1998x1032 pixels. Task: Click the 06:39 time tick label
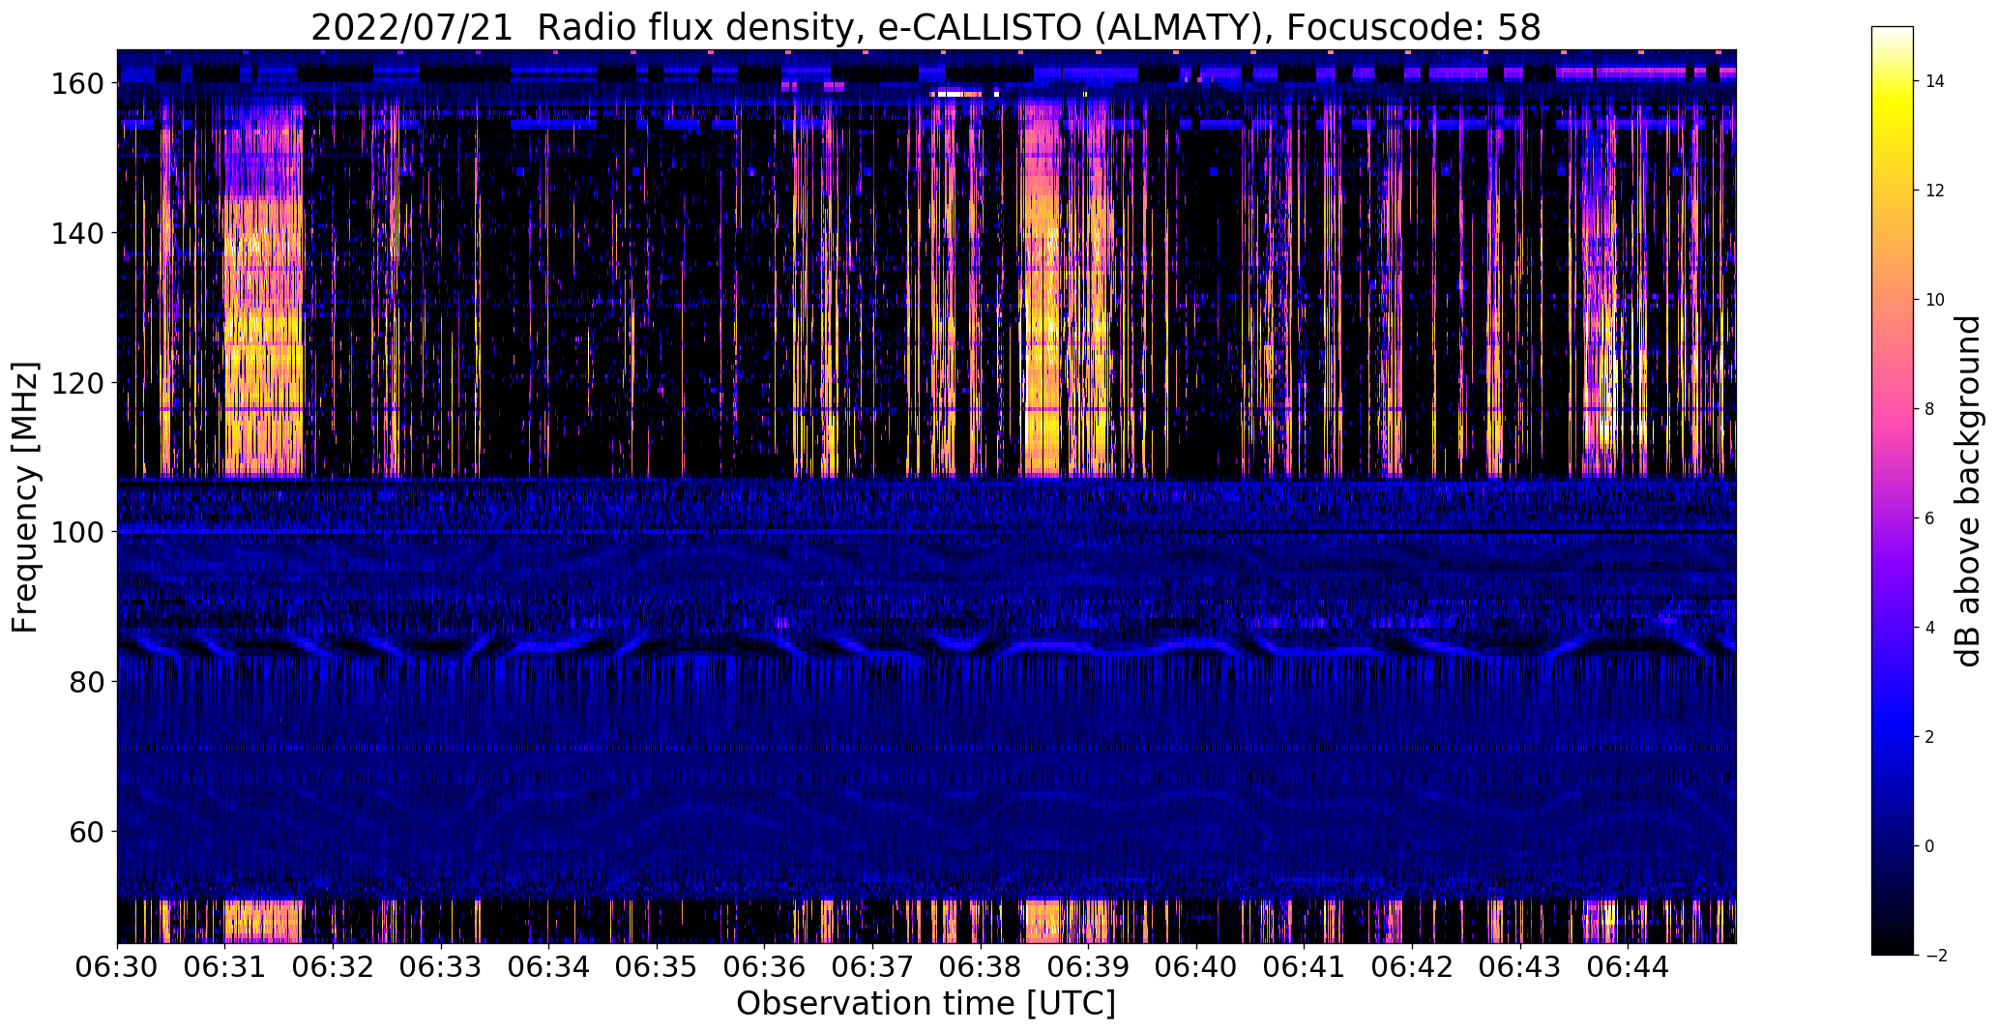click(x=1088, y=966)
